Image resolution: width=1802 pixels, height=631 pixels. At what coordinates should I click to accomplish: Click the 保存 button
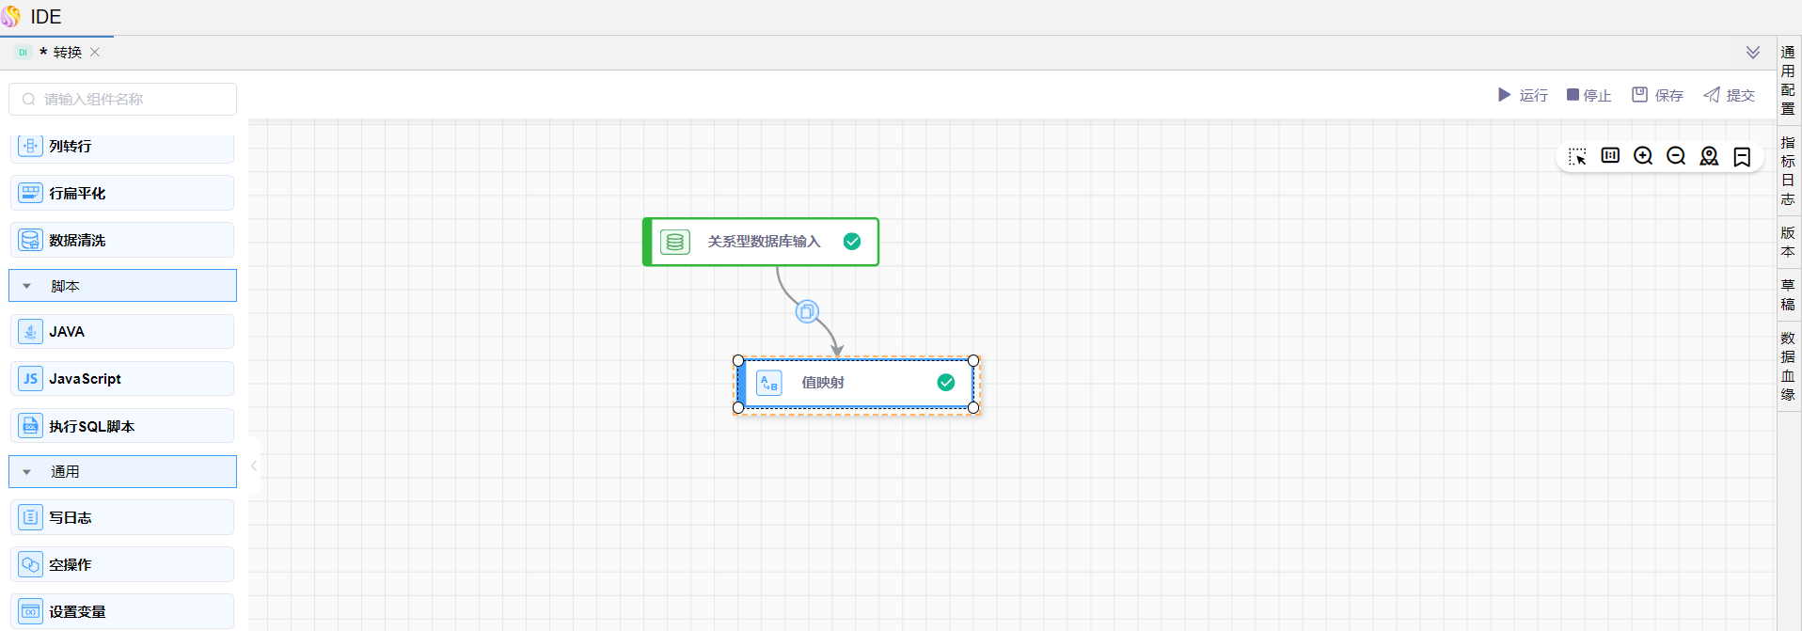[x=1658, y=95]
